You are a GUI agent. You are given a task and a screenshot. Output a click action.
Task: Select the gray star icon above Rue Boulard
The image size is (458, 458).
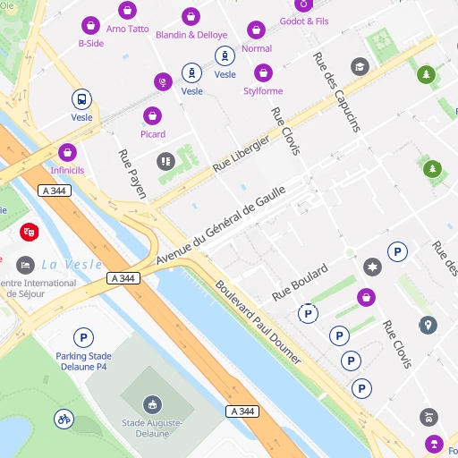tap(372, 267)
